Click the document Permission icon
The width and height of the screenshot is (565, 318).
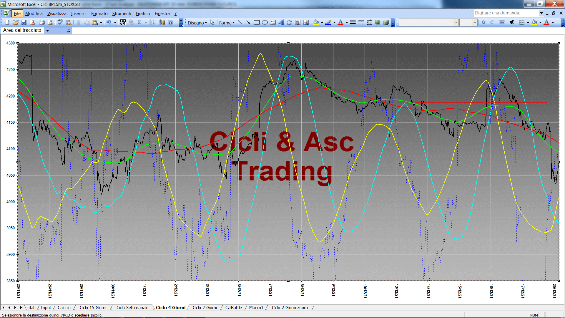[x=32, y=22]
